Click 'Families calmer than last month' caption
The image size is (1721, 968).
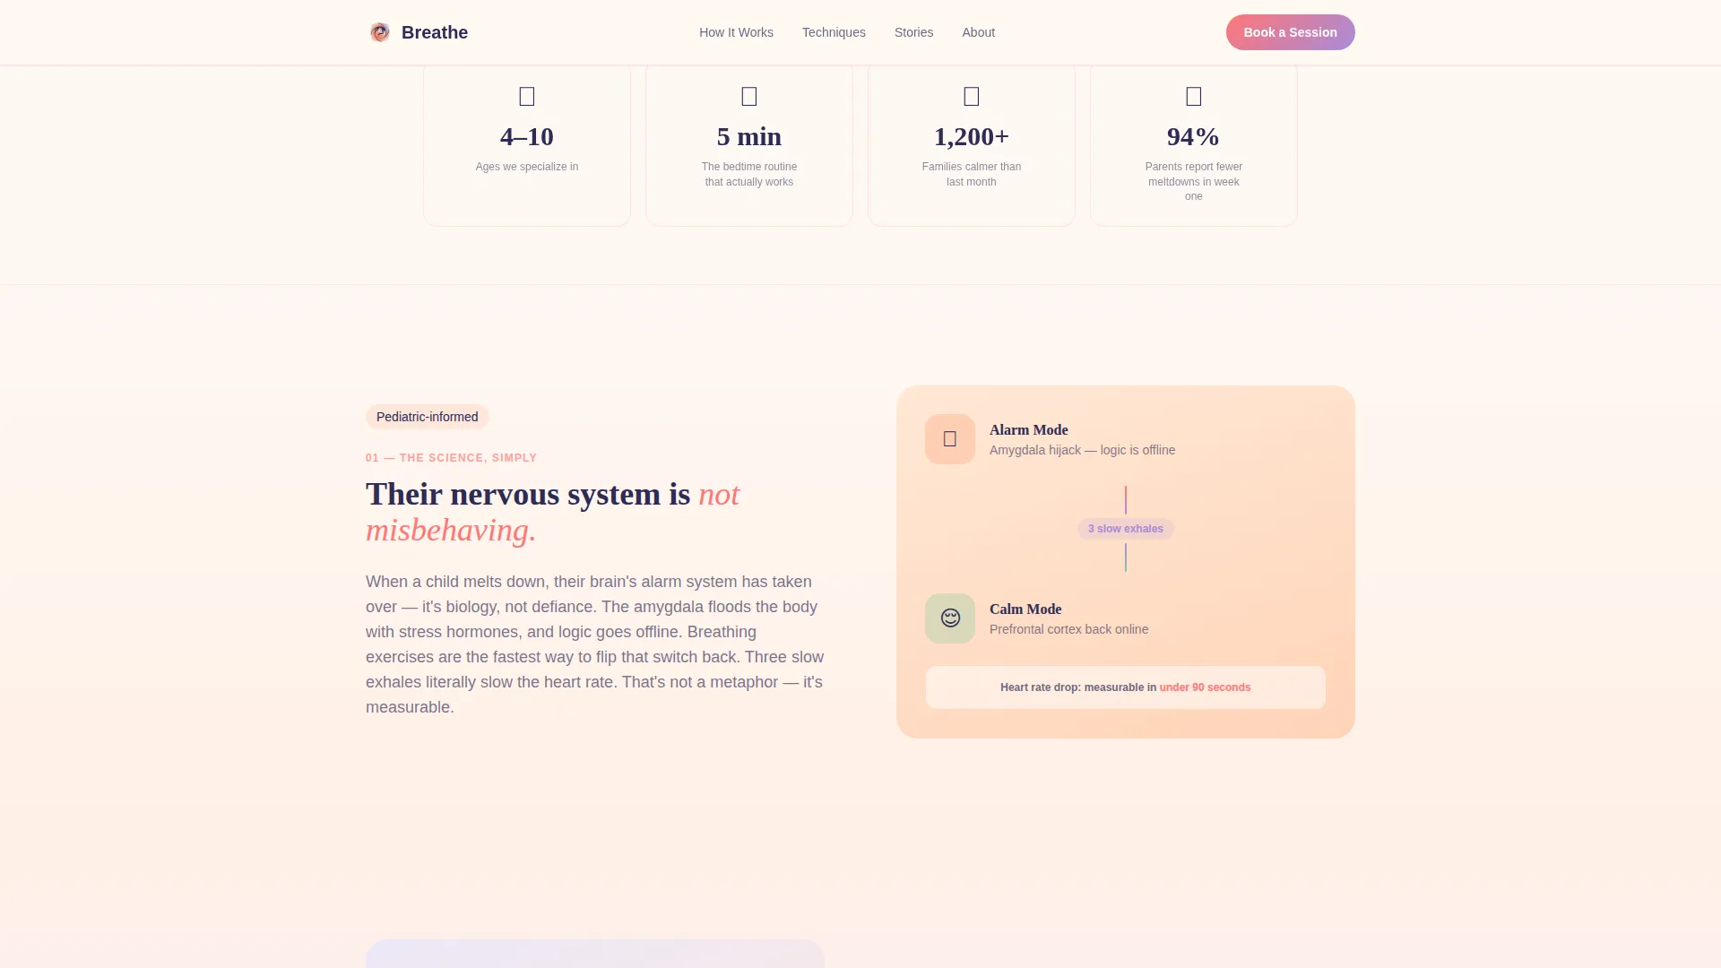point(972,174)
